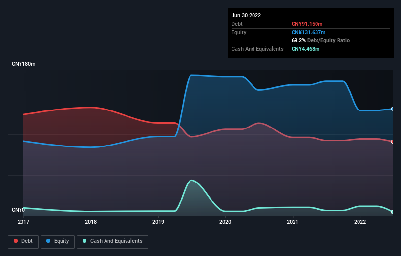The width and height of the screenshot is (401, 256).
Task: Select the Debt end-point marker for Jun 2022
Action: pyautogui.click(x=393, y=142)
